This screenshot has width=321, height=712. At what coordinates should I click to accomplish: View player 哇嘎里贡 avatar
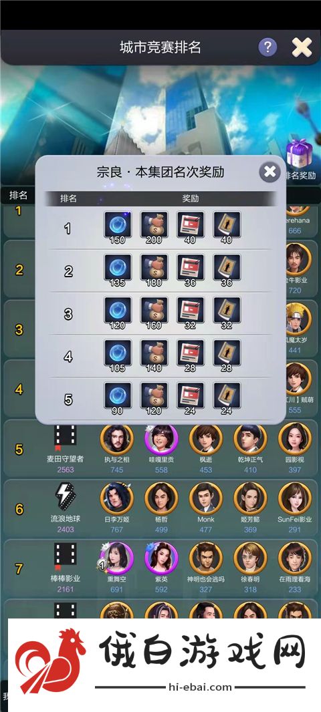[x=161, y=439]
